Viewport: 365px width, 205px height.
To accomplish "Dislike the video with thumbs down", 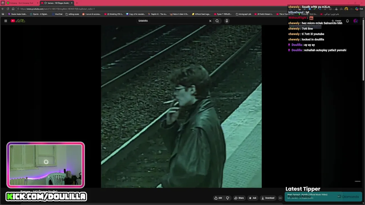I will (x=228, y=198).
